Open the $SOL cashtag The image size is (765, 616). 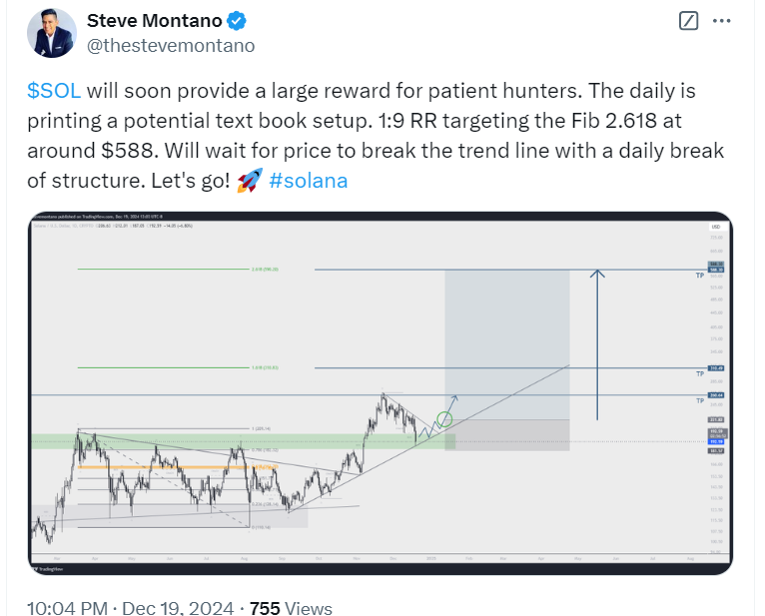point(54,91)
